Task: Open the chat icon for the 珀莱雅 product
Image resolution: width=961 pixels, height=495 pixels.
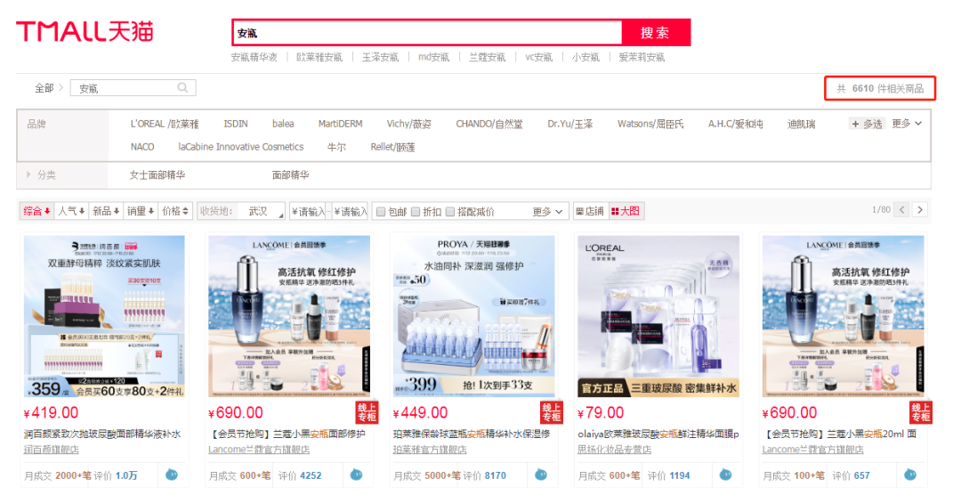Action: [541, 475]
